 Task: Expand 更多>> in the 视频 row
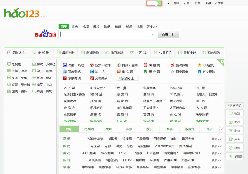coord(217,139)
